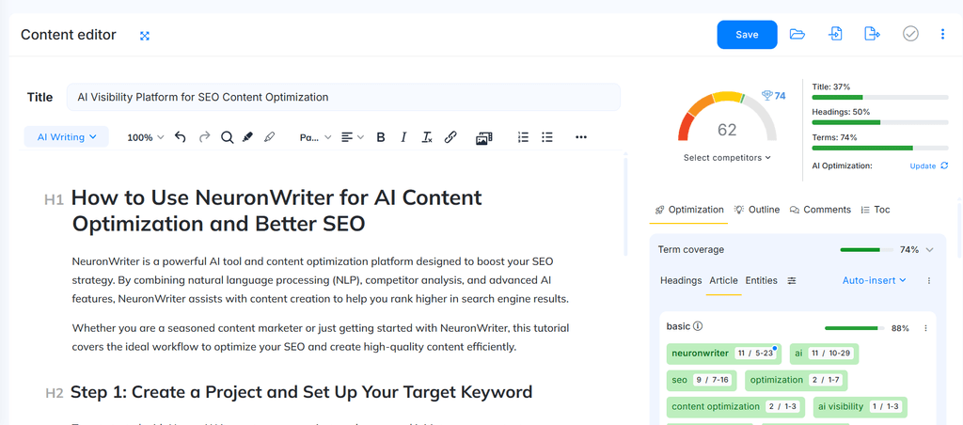
Task: Open the Auto-insert dropdown
Action: pyautogui.click(x=874, y=280)
